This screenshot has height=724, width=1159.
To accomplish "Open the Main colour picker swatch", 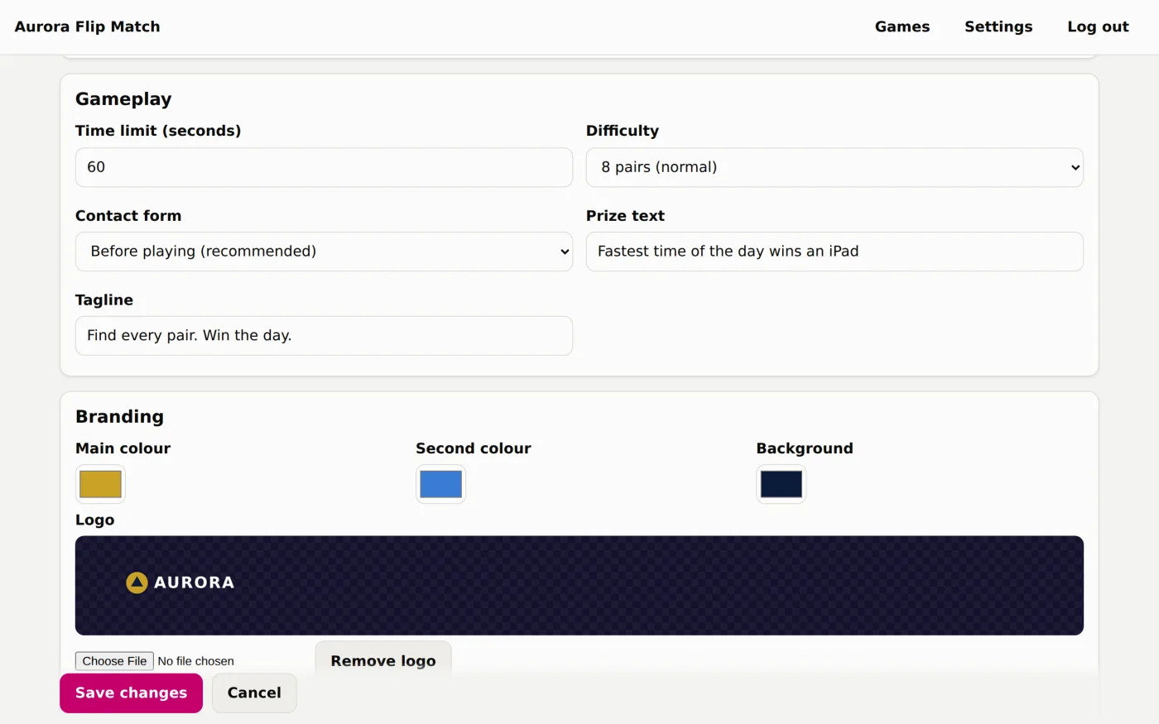I will (x=100, y=484).
